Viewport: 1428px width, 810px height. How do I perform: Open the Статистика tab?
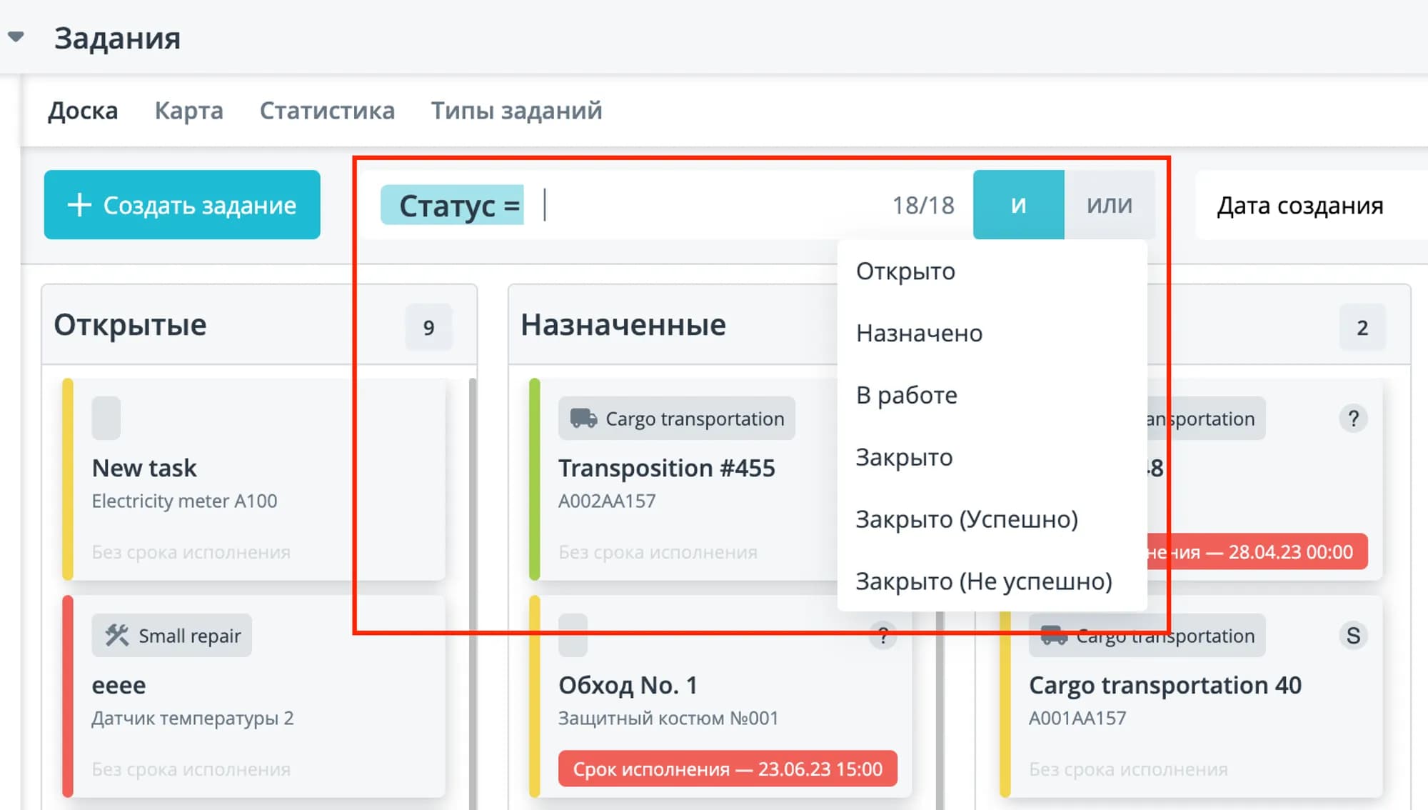tap(327, 111)
